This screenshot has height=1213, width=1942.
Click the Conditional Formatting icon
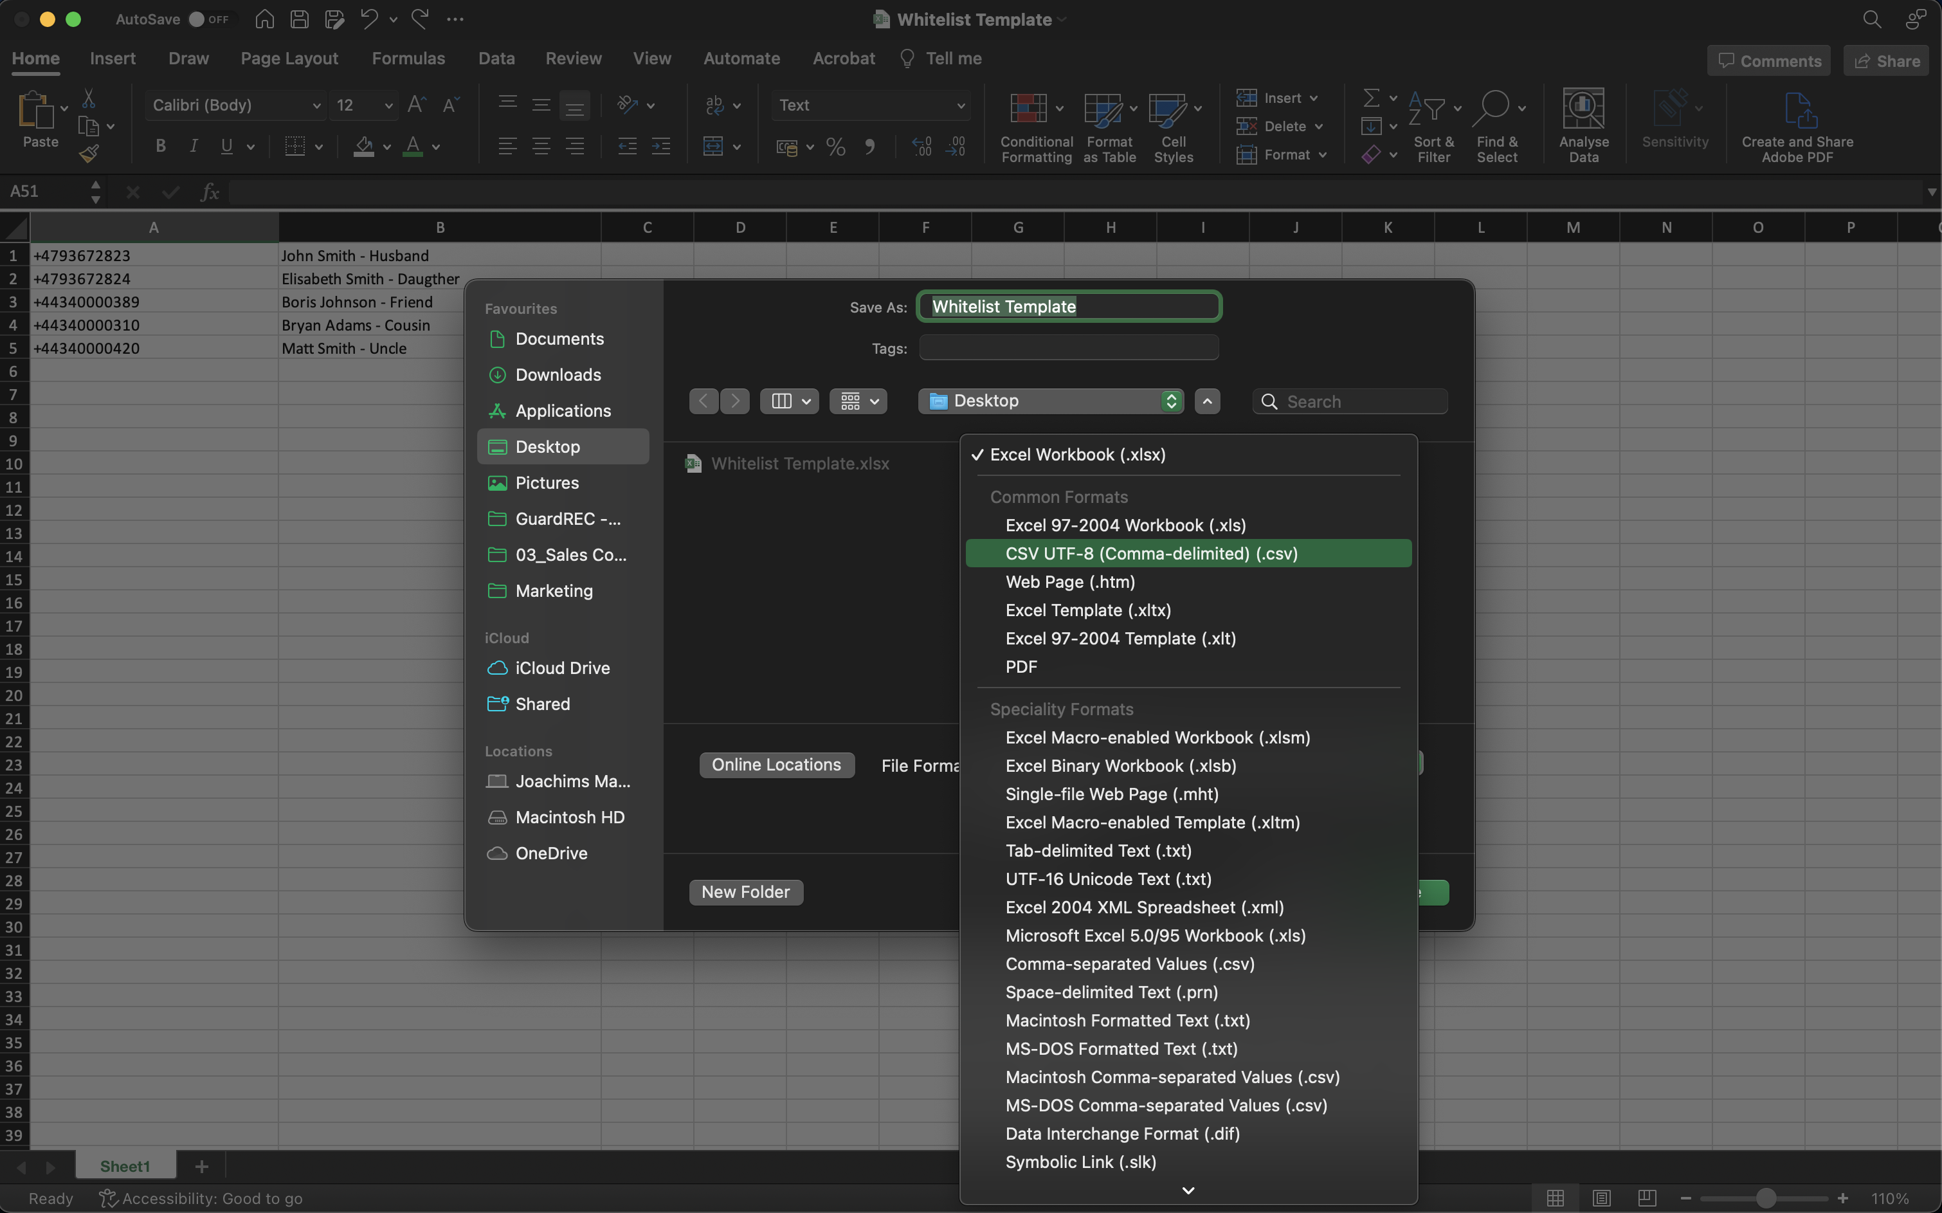tap(1028, 108)
